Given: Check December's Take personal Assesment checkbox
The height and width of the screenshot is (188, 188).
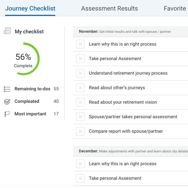Looking at the screenshot, I should pyautogui.click(x=80, y=178).
